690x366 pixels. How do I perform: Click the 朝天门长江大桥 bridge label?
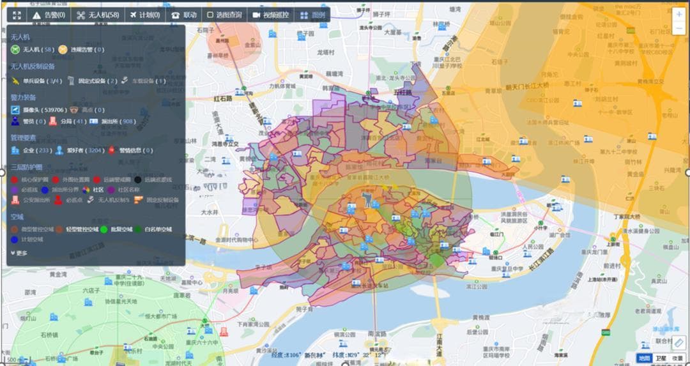pyautogui.click(x=527, y=86)
